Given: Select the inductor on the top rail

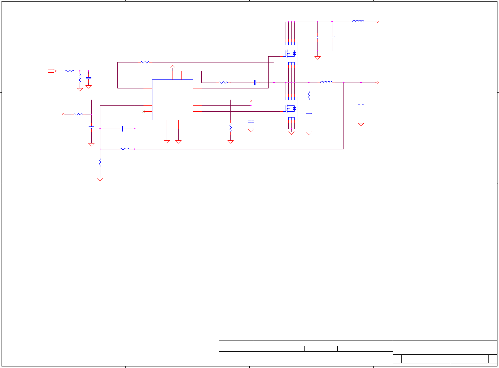Looking at the screenshot, I should point(358,21).
